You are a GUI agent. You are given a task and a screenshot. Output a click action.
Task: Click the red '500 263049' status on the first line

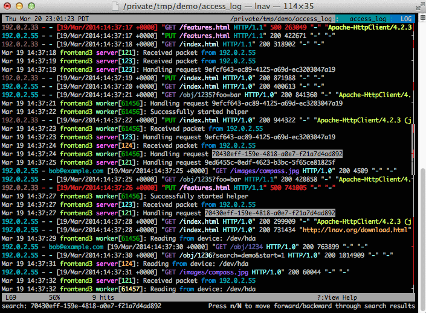pos(288,27)
